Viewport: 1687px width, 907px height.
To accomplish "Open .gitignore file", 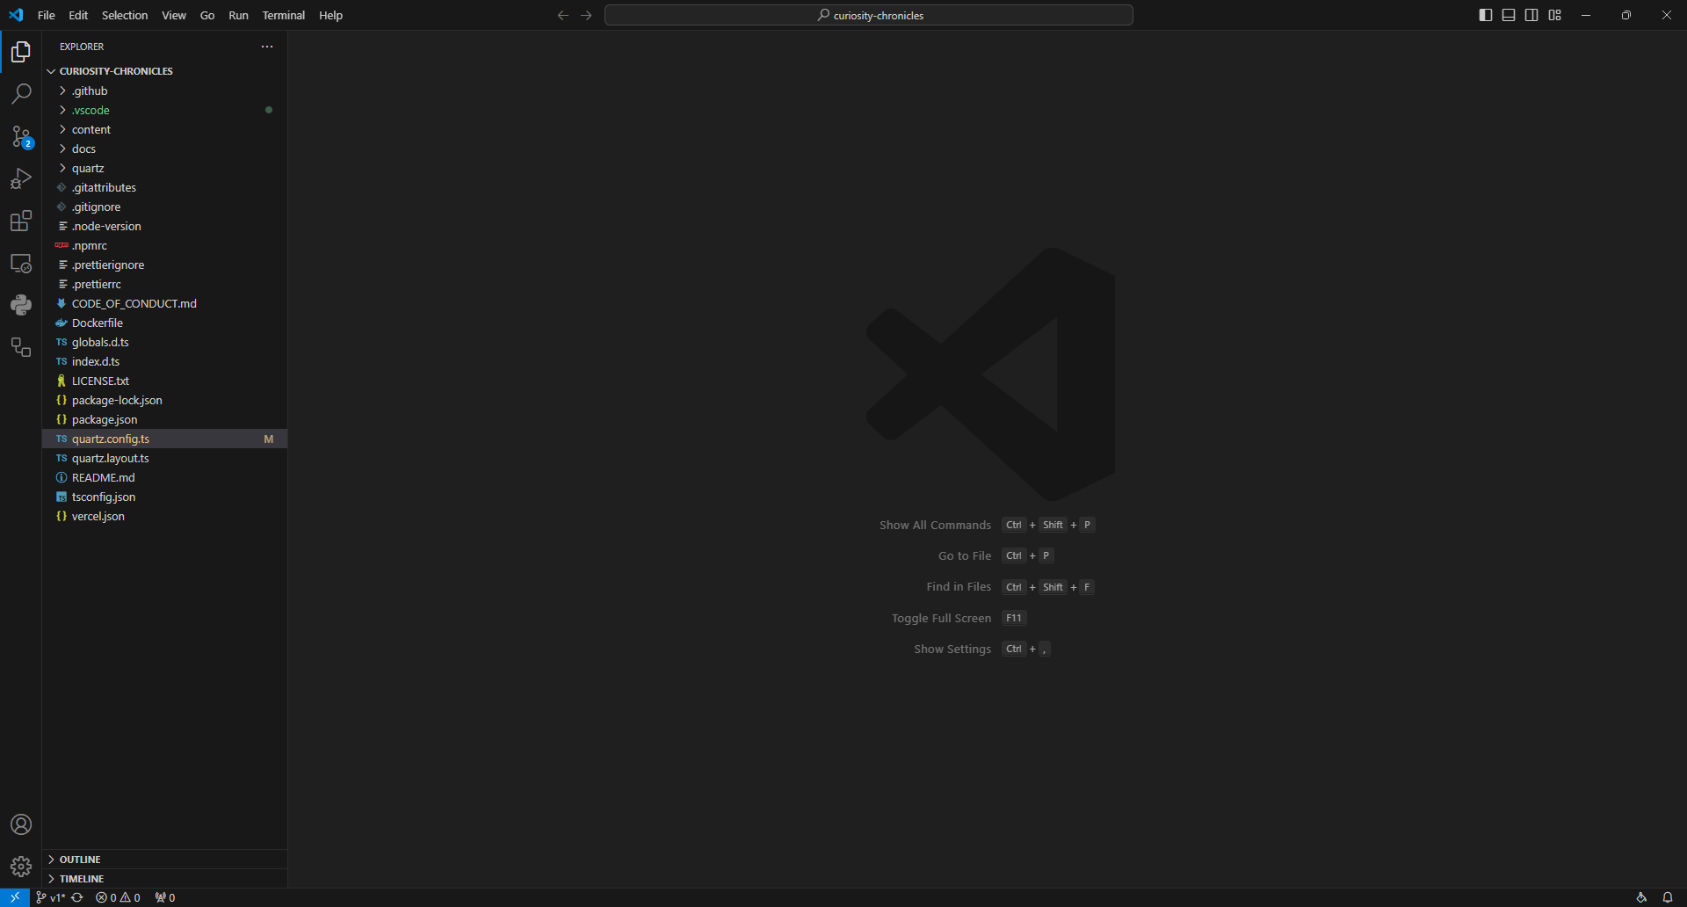I will tap(164, 207).
